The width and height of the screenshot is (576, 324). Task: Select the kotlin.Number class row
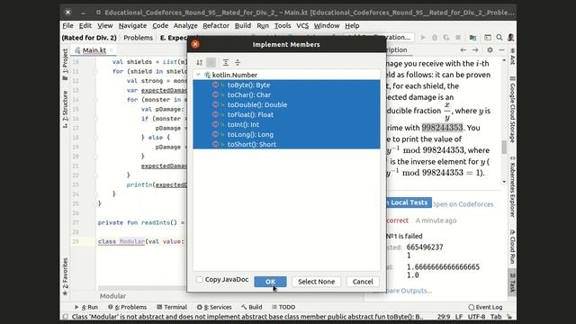tap(286, 75)
